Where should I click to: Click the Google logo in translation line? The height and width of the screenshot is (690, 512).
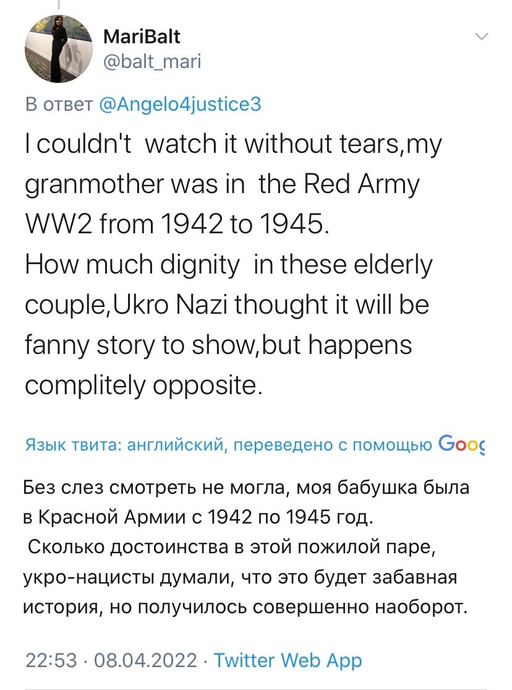coord(462,444)
